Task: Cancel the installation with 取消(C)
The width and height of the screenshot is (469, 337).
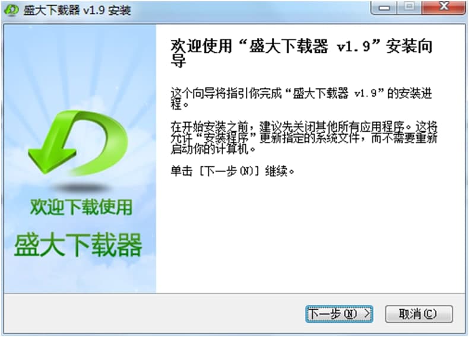Action: point(419,314)
